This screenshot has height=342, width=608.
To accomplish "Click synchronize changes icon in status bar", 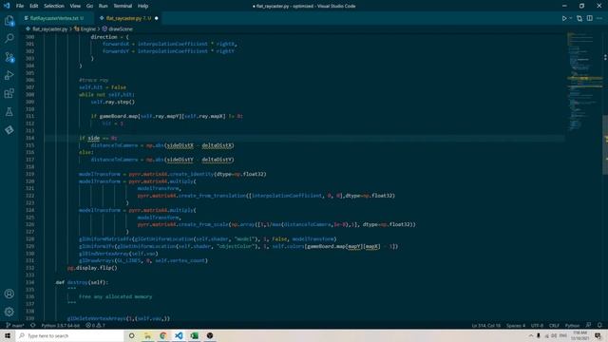I will [x=32, y=325].
